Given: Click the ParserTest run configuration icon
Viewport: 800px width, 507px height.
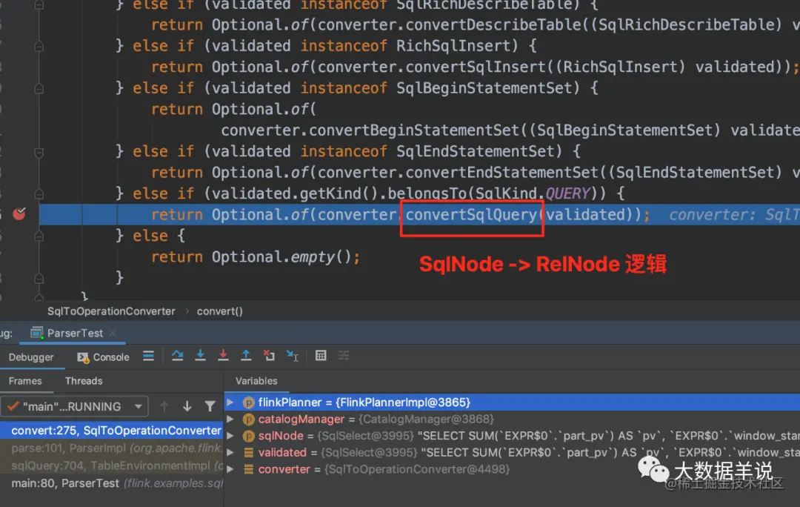Looking at the screenshot, I should point(37,334).
